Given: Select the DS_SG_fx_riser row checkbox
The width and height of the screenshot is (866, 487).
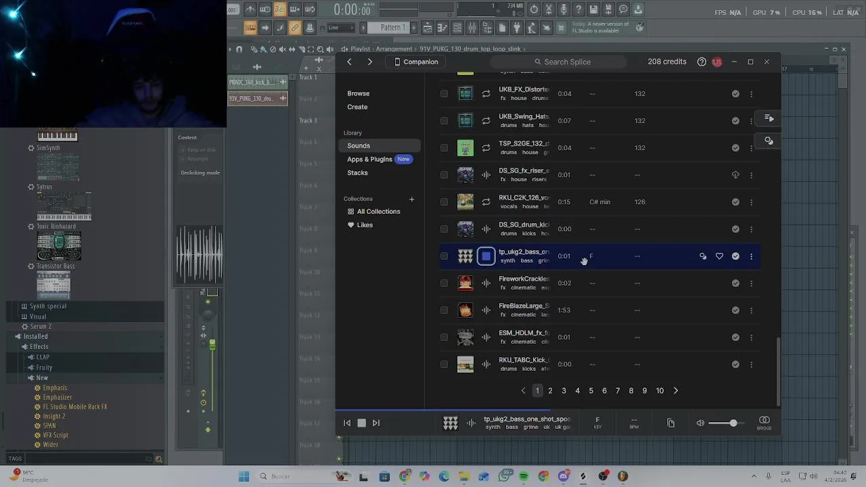Looking at the screenshot, I should click(444, 175).
